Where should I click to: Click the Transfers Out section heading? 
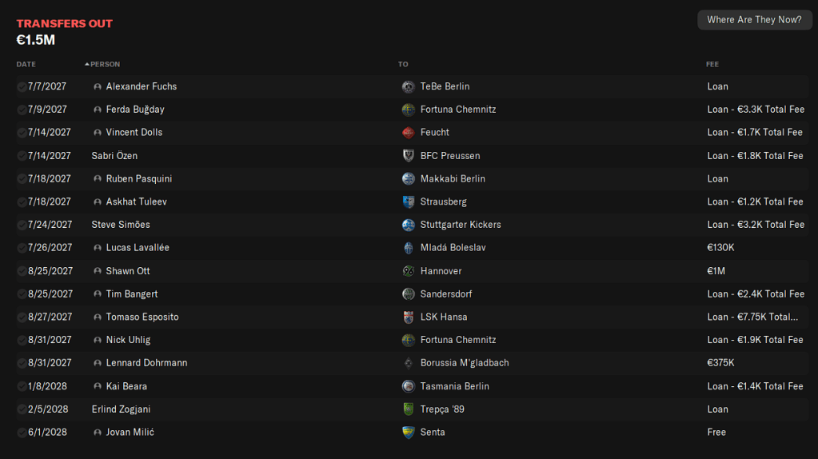click(x=65, y=24)
